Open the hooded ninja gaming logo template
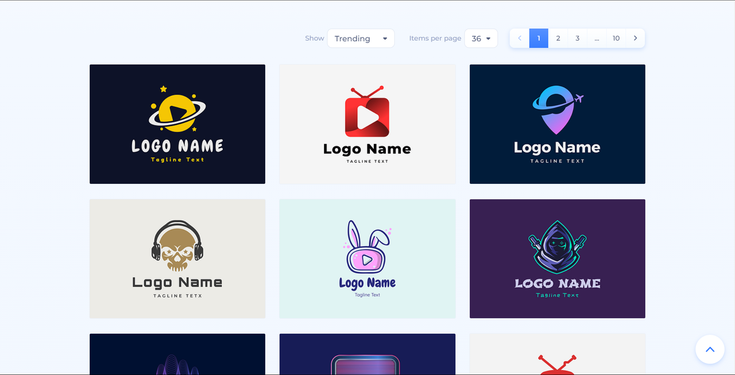 [x=558, y=258]
